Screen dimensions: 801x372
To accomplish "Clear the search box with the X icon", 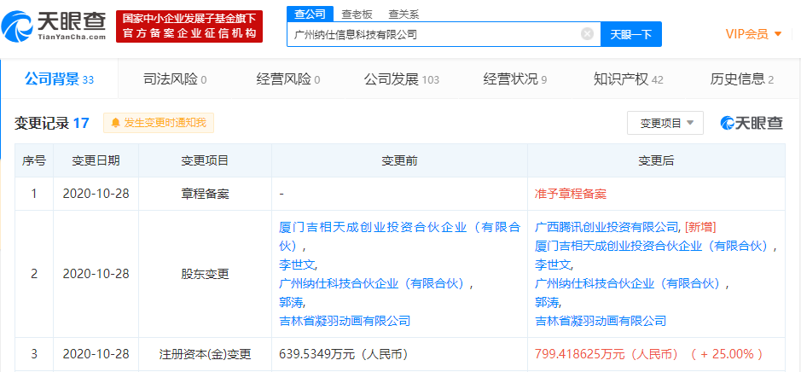I will point(587,34).
